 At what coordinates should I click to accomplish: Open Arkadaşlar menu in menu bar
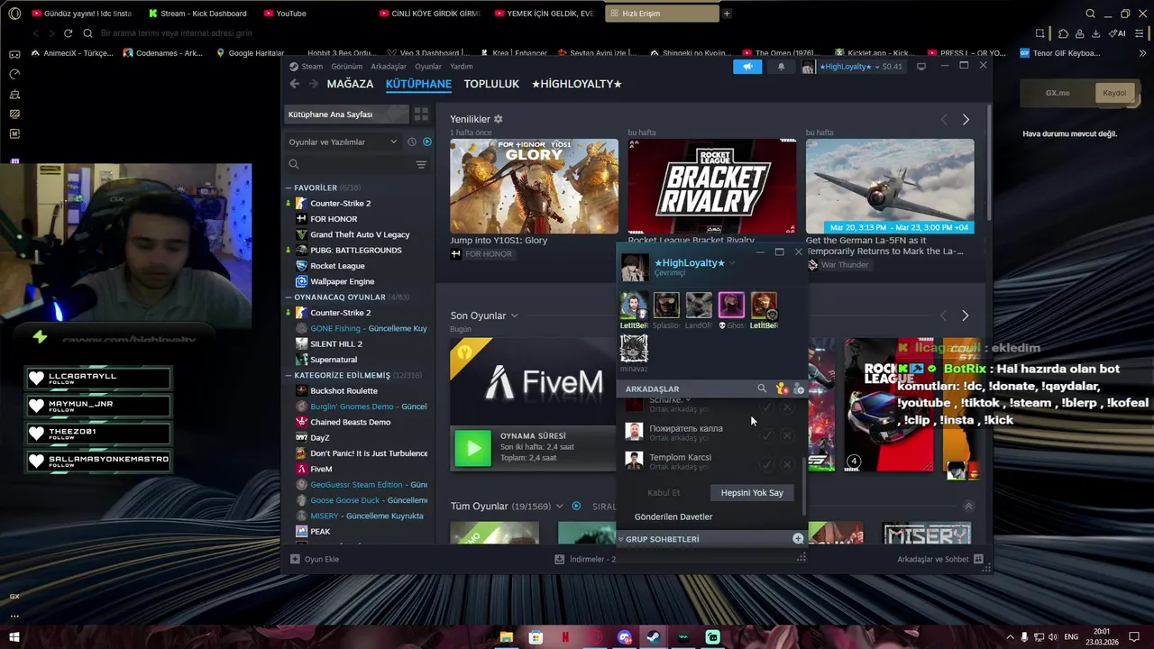tap(389, 67)
